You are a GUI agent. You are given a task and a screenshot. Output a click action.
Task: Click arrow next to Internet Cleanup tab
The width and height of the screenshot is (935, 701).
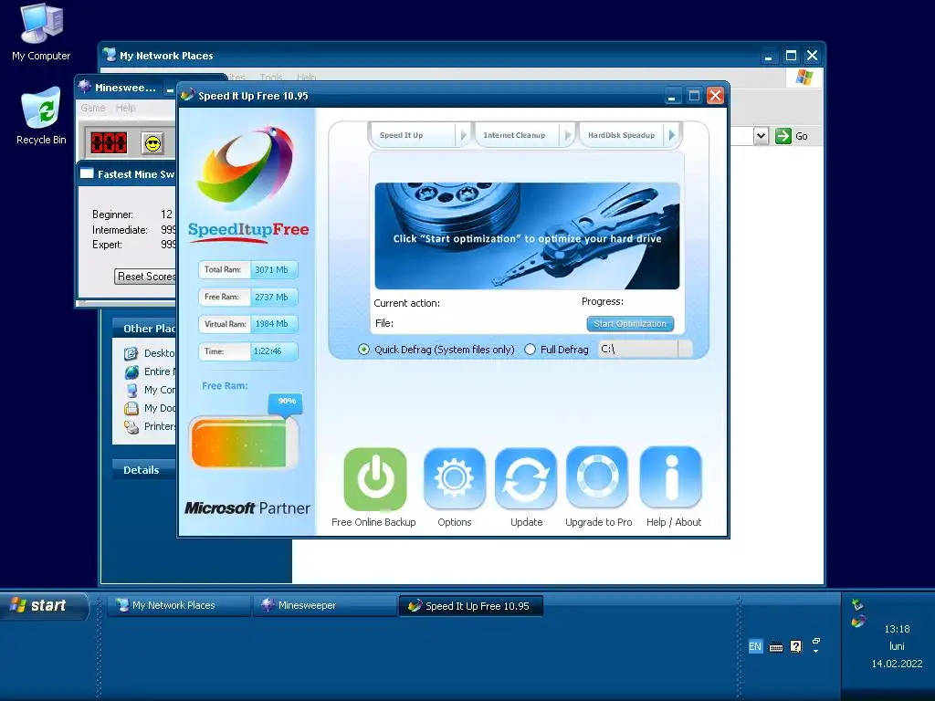point(568,135)
